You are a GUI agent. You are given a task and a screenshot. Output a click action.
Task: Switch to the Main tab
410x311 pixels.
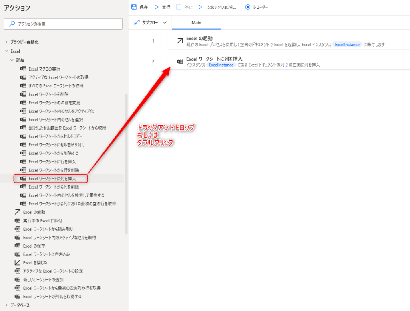(x=196, y=23)
